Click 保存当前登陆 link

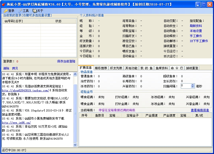click(x=66, y=61)
